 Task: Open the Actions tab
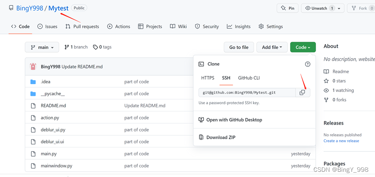[119, 26]
